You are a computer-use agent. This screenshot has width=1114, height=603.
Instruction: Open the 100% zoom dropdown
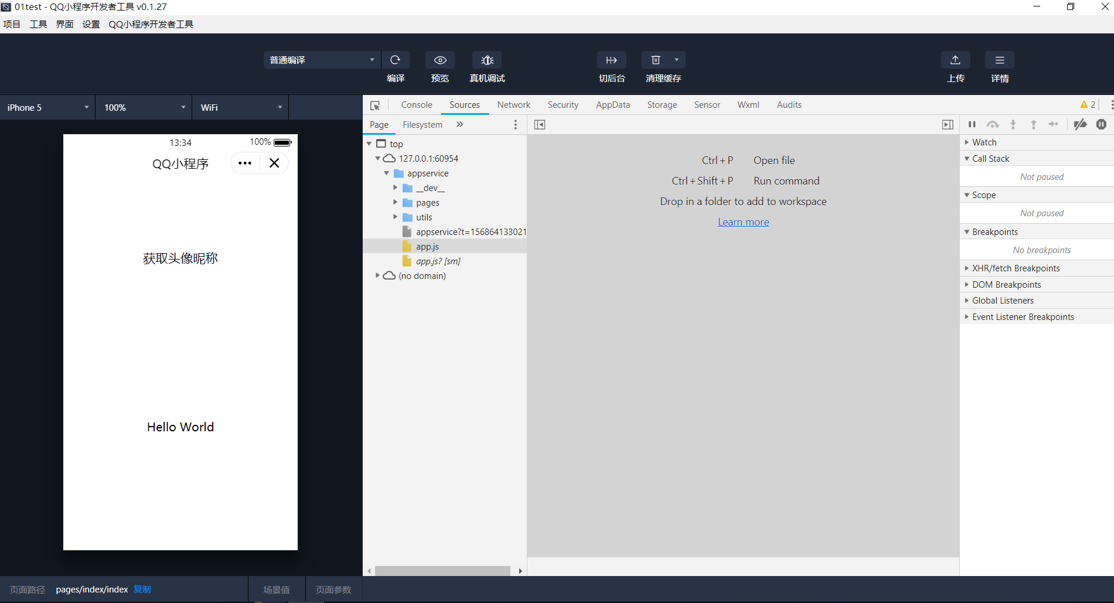(x=144, y=107)
